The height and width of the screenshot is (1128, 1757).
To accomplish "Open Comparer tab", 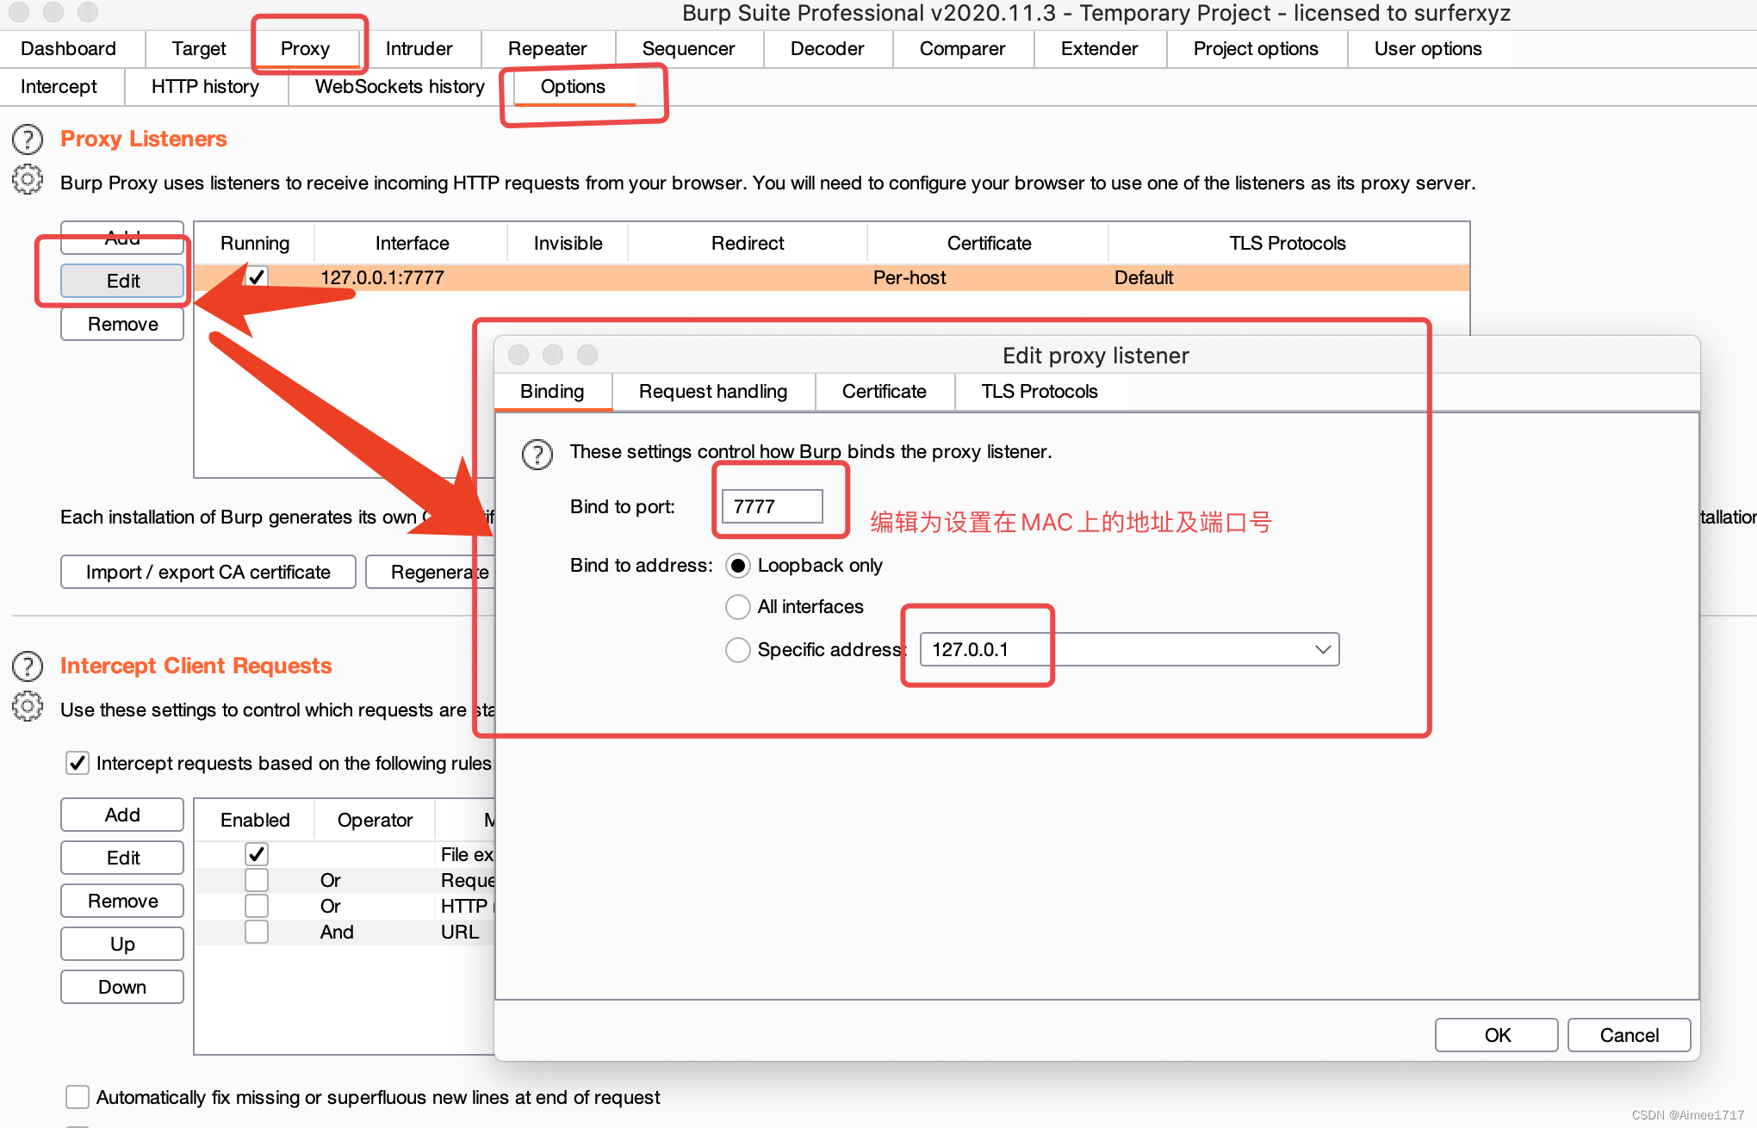I will pos(962,49).
